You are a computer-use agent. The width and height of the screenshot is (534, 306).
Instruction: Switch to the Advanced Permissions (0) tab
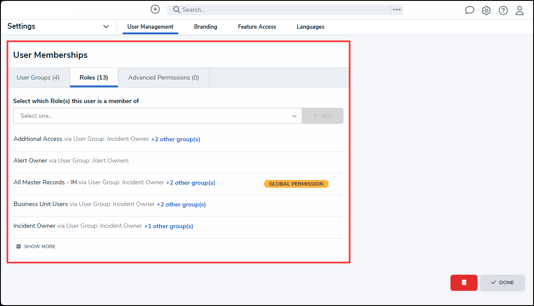[x=164, y=77]
